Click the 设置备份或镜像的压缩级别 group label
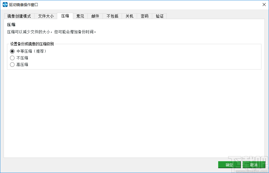 32,44
